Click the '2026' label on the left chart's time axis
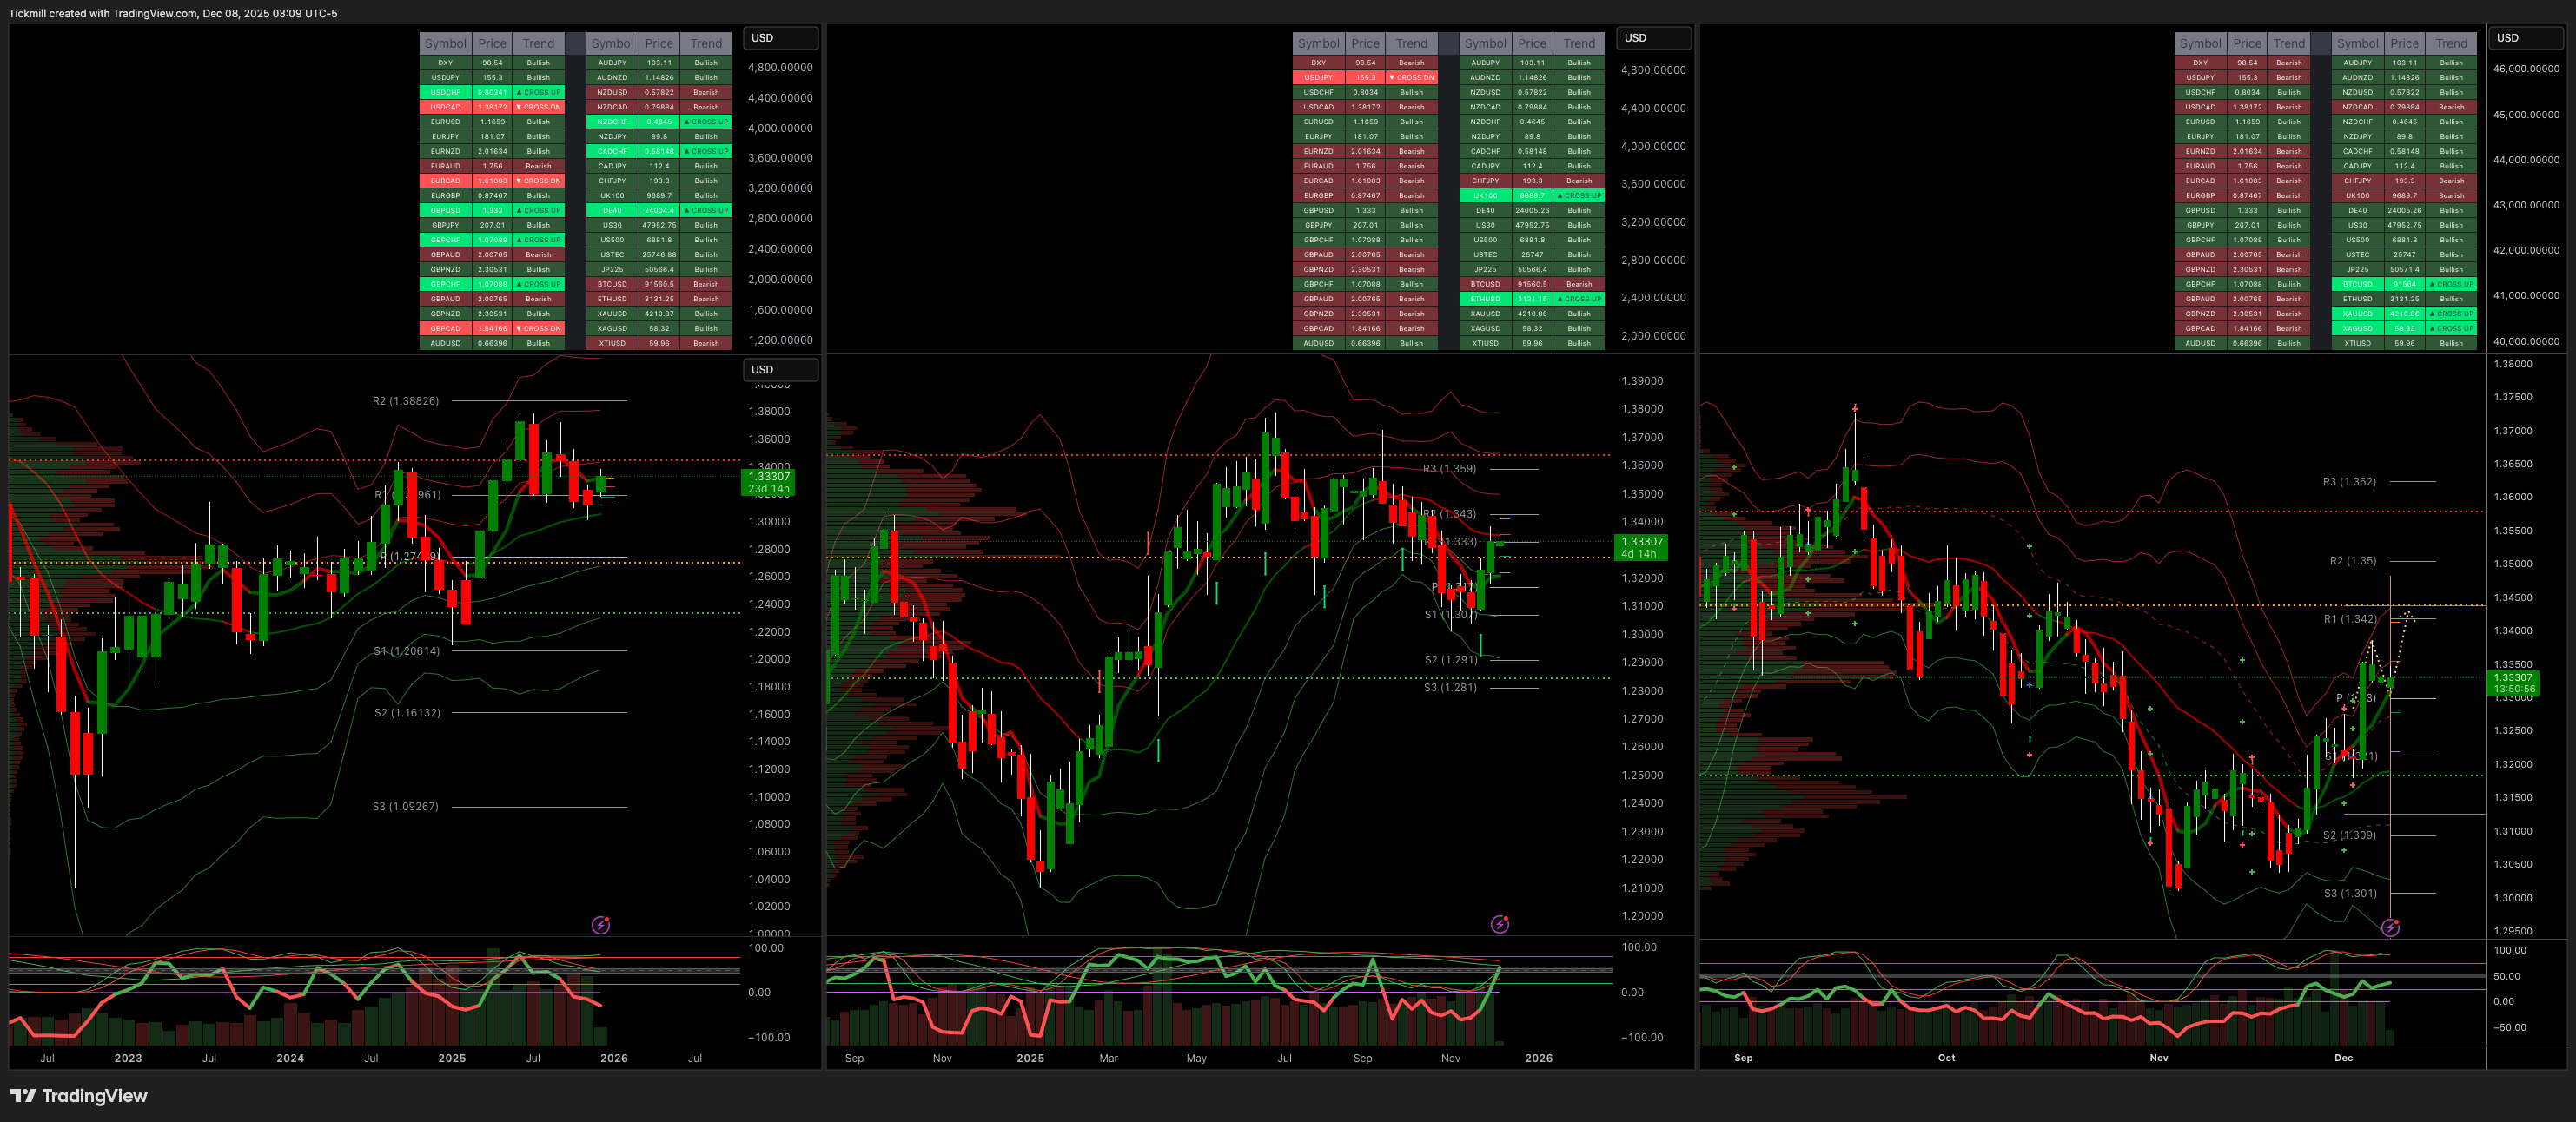 pyautogui.click(x=613, y=1058)
